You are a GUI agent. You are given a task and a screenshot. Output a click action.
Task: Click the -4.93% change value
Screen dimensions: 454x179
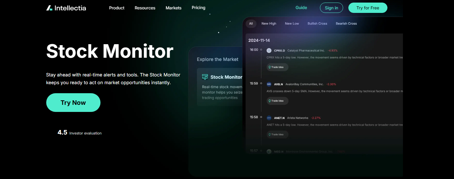click(x=333, y=51)
